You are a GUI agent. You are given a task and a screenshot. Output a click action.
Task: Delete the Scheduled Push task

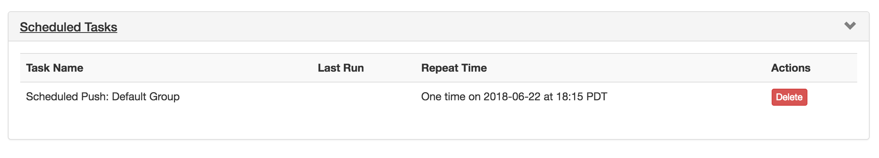tap(789, 97)
